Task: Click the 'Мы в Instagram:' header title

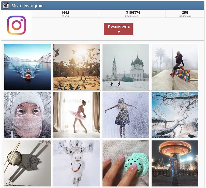Action: click(x=28, y=6)
